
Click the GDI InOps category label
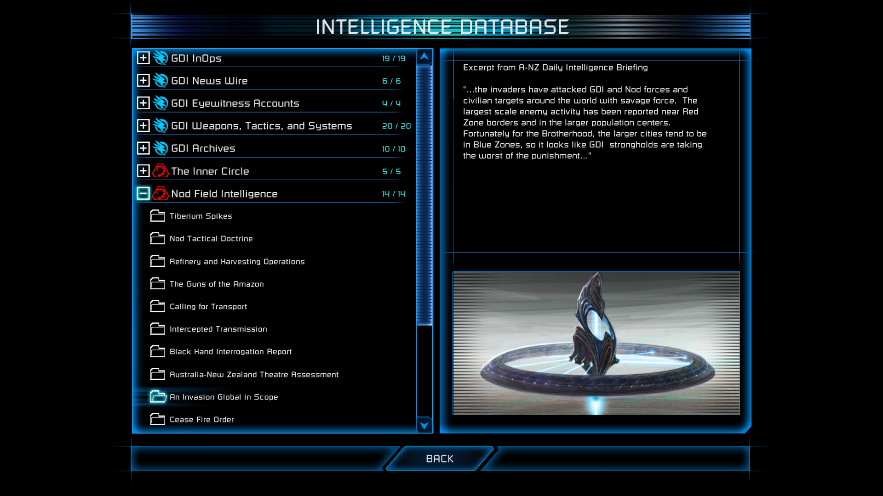tap(196, 58)
